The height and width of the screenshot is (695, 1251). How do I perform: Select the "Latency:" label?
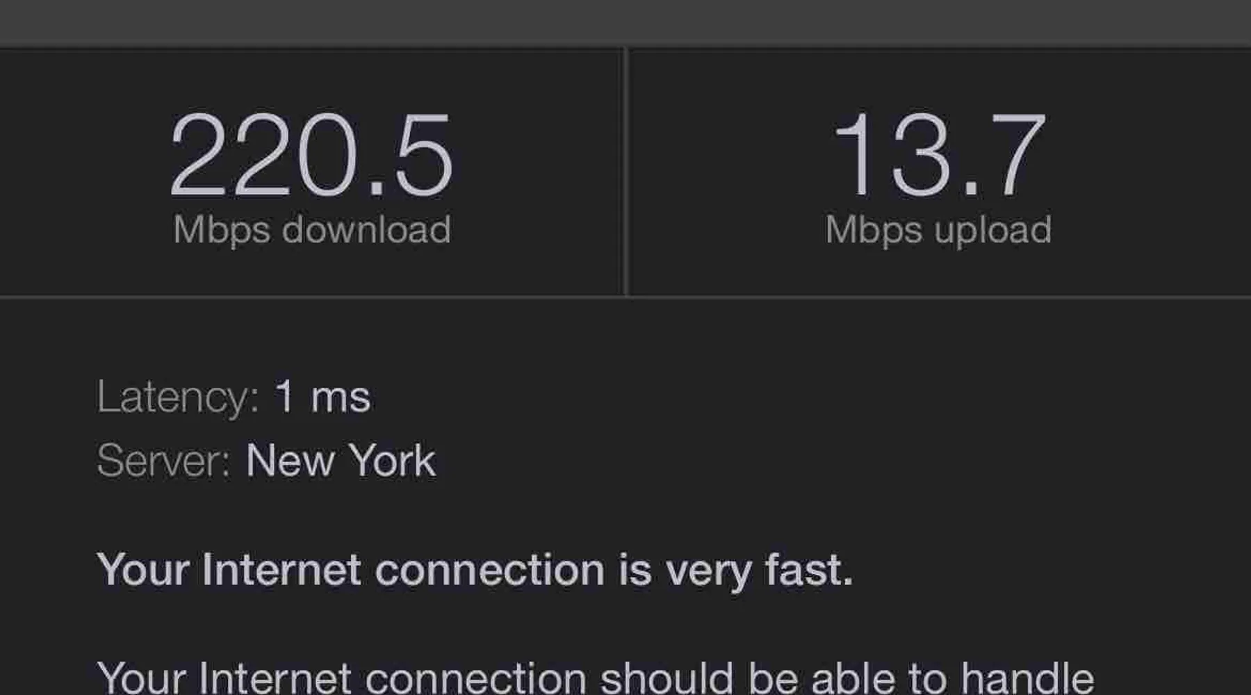pos(178,397)
